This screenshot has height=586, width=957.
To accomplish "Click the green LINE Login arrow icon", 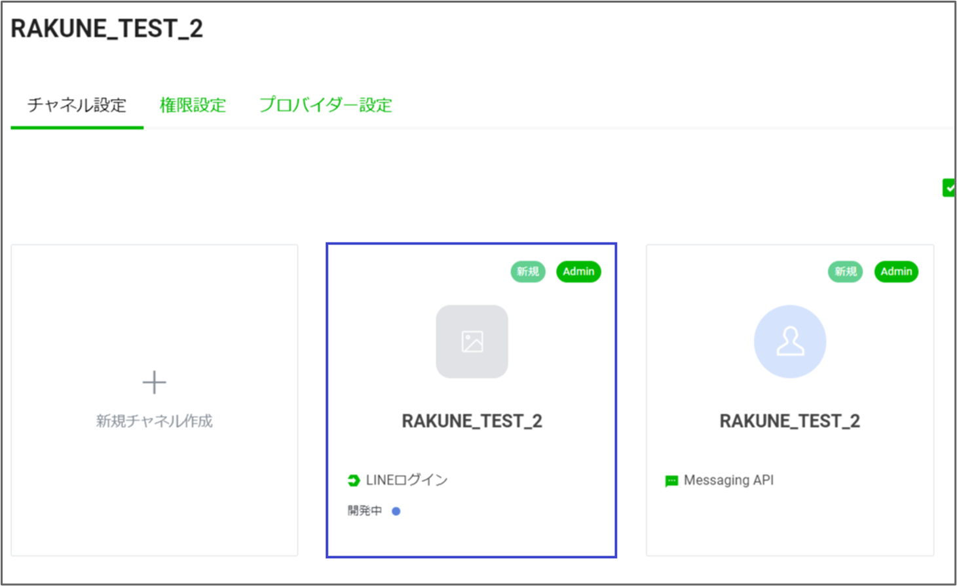I will (354, 480).
